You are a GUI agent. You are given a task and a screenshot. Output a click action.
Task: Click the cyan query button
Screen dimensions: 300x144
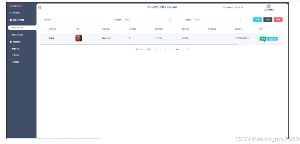(x=258, y=20)
